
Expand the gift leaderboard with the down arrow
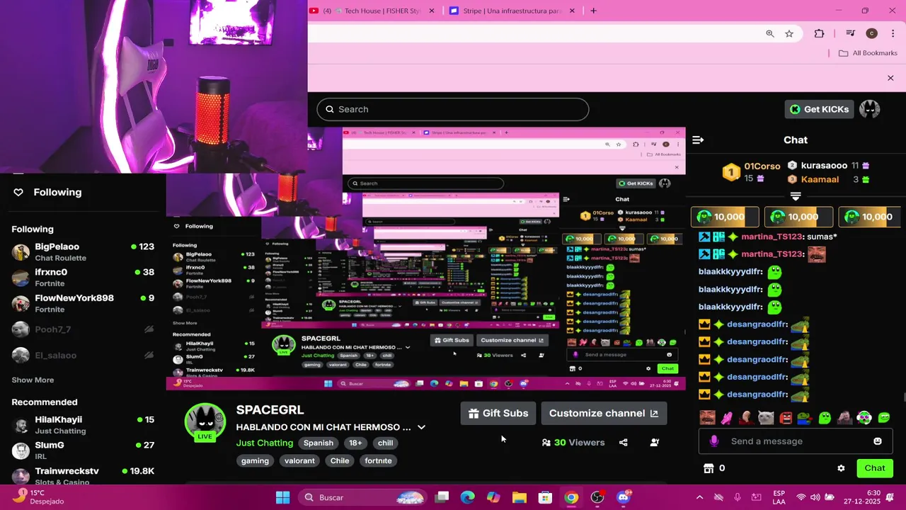[796, 196]
